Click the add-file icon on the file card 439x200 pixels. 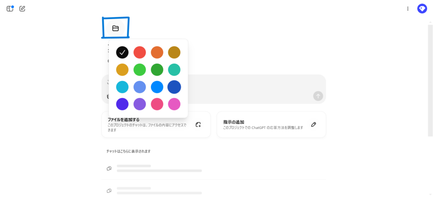198,124
